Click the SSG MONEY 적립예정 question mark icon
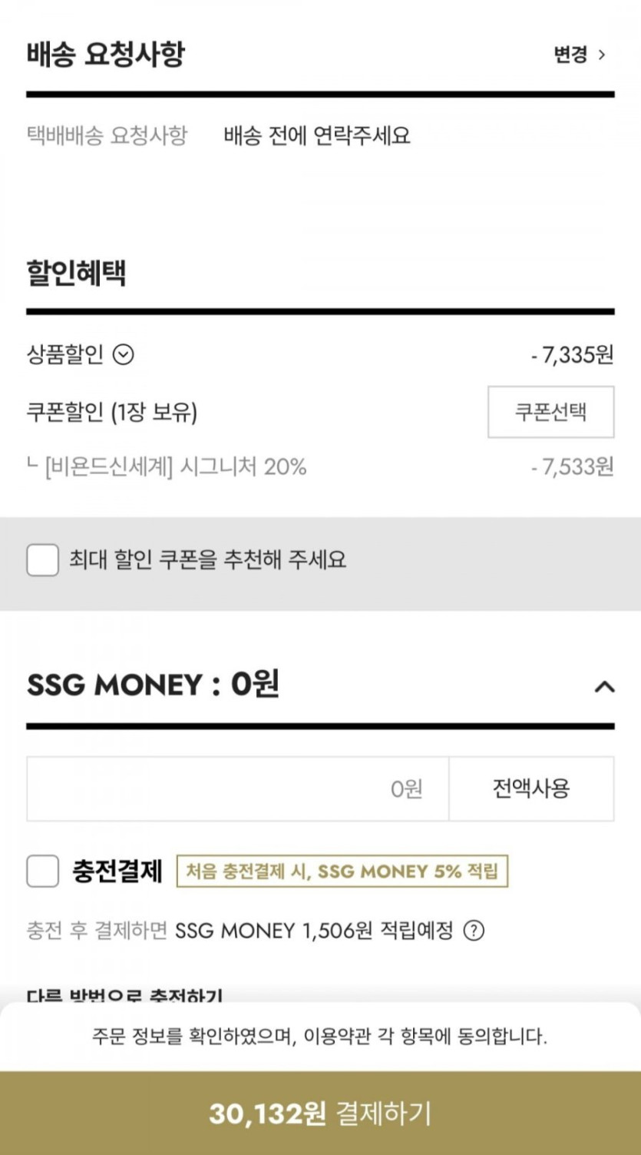The height and width of the screenshot is (1155, 641). pos(474,931)
